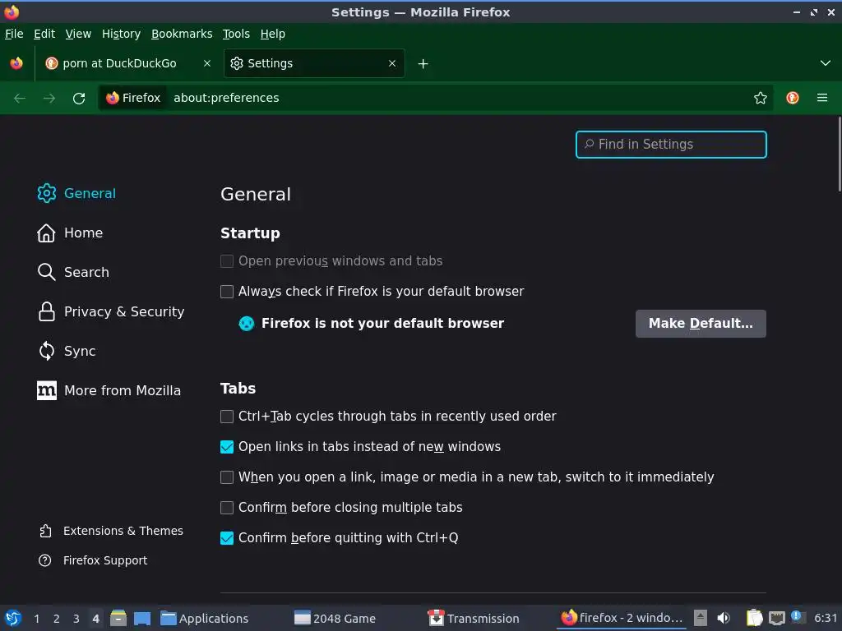Bookmark this page with the star icon
Screen dimensions: 842x631
[760, 99]
